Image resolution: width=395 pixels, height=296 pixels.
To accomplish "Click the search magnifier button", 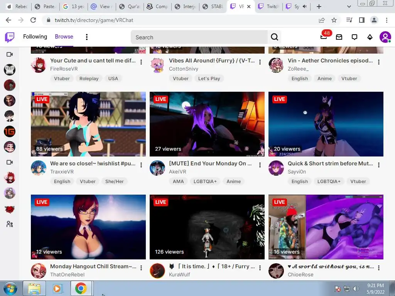I will (274, 37).
